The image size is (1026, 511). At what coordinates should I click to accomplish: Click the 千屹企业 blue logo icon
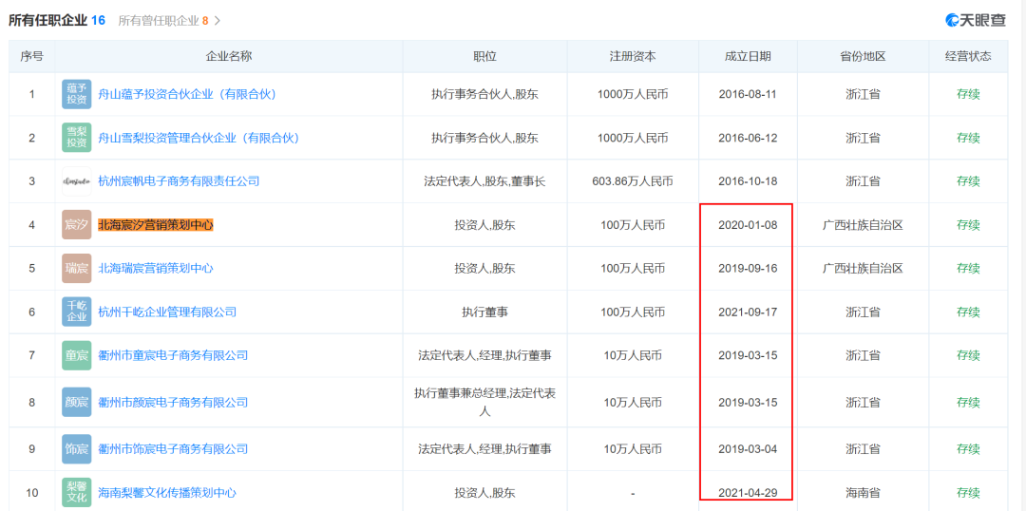point(77,312)
